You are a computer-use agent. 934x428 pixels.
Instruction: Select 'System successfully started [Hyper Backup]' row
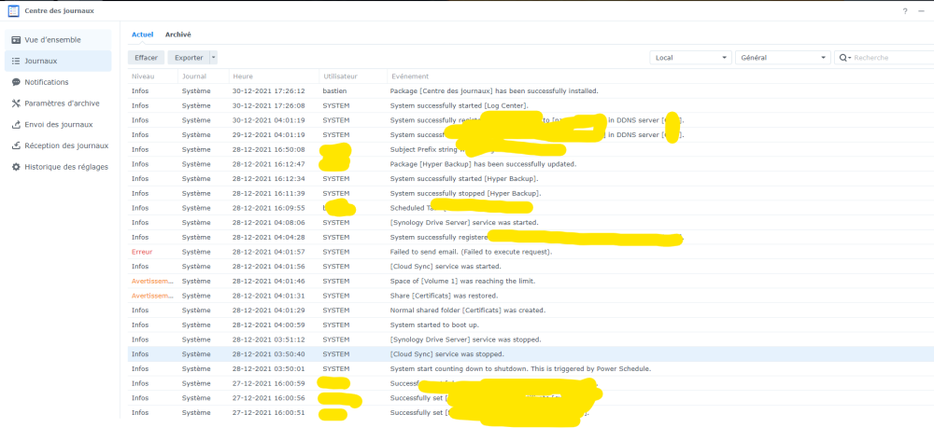click(531, 179)
